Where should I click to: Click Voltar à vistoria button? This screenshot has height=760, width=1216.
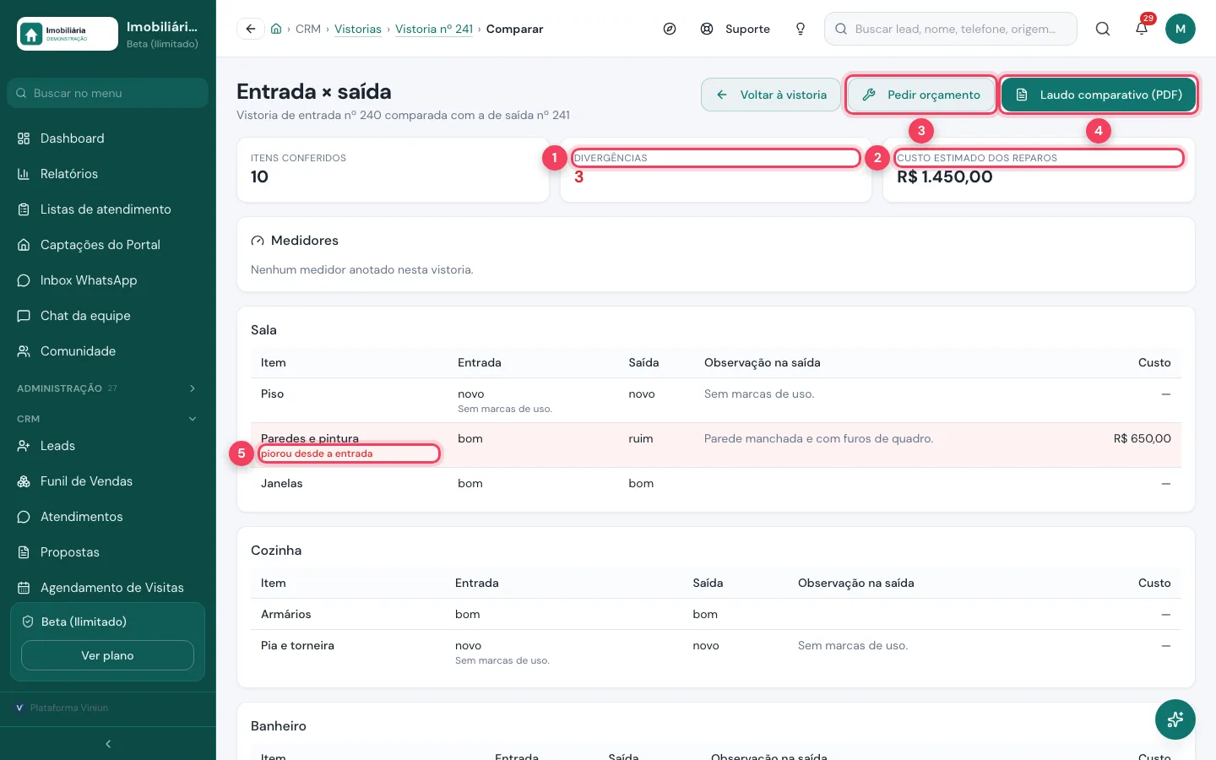(771, 95)
